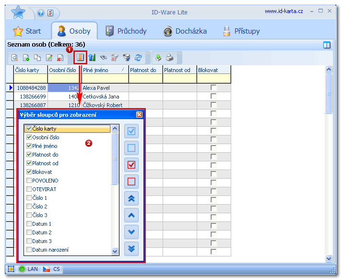Move column to top double-up arrow
The width and height of the screenshot is (342, 280).
[x=131, y=198]
